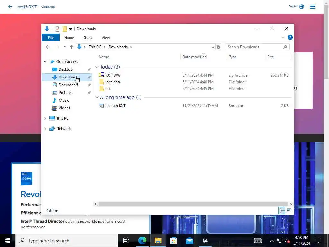Launch Microsoft Edge from the taskbar
This screenshot has height=247, width=329.
tap(142, 241)
